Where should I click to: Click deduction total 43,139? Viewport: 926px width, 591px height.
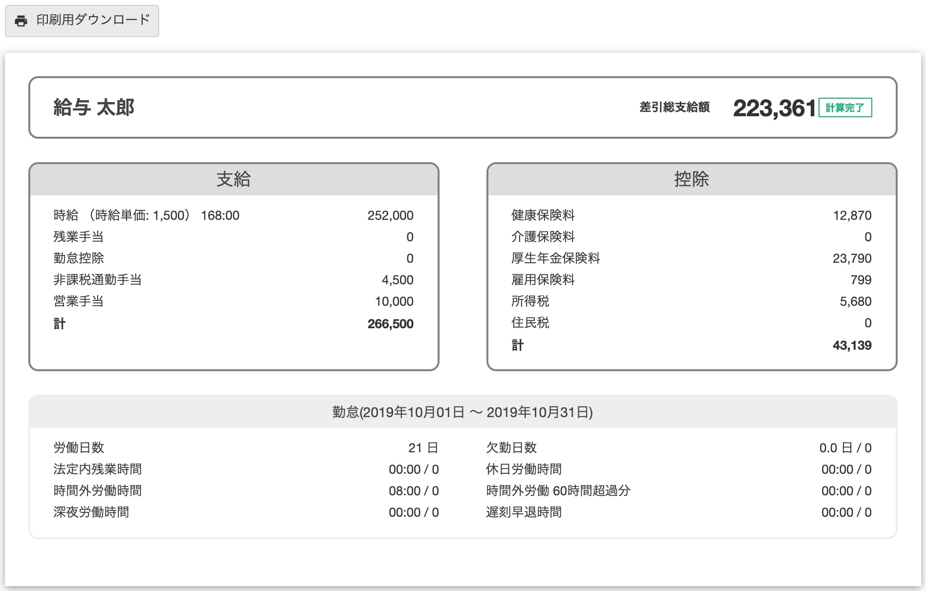pos(852,345)
